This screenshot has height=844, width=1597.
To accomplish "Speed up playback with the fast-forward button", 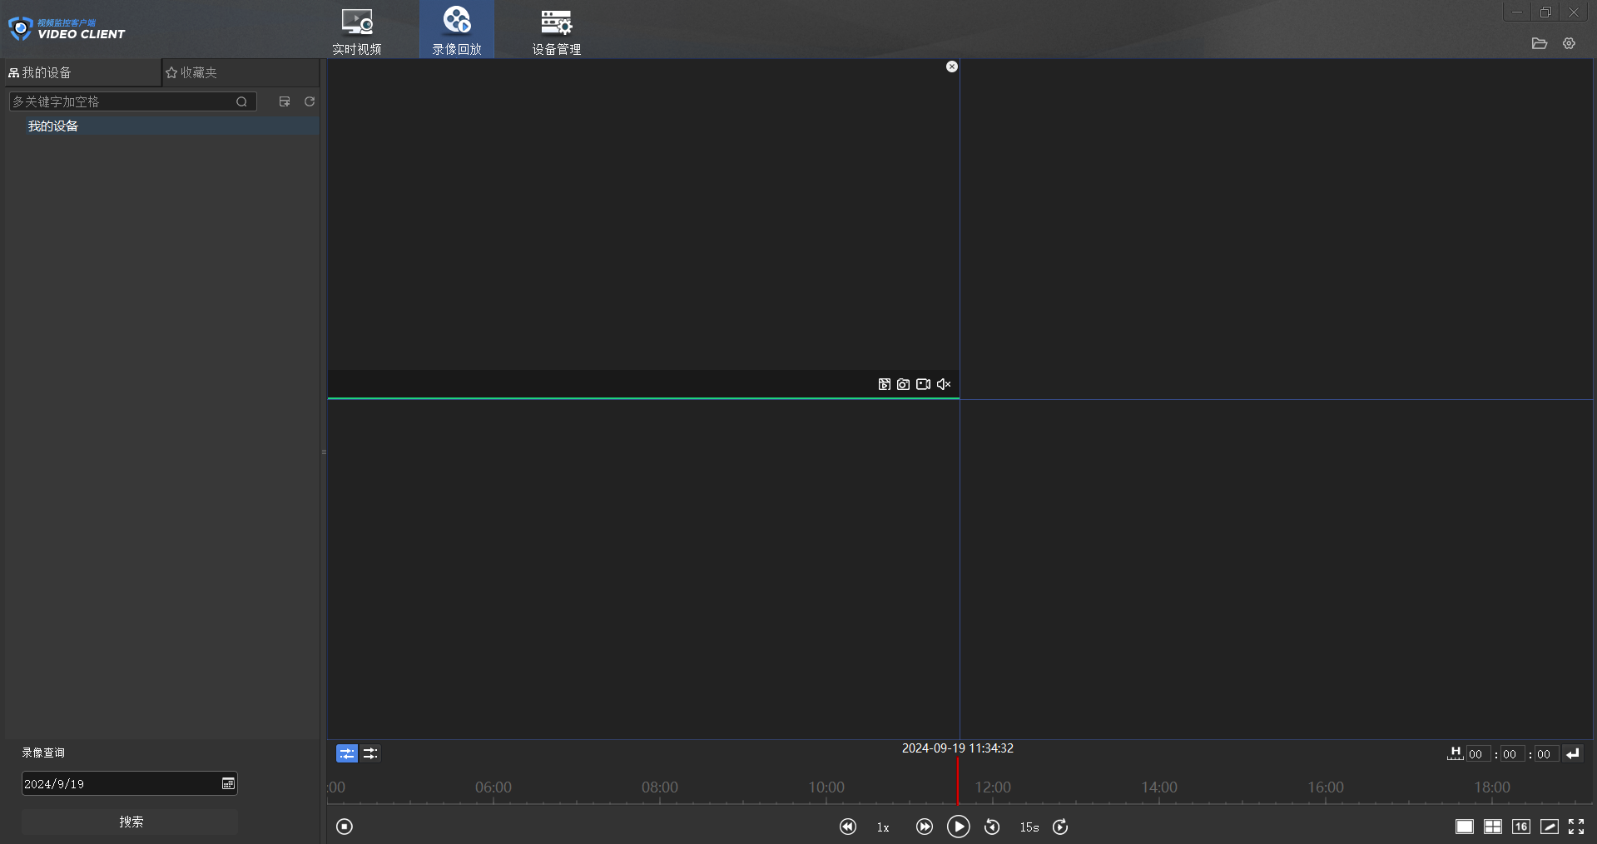I will coord(925,827).
